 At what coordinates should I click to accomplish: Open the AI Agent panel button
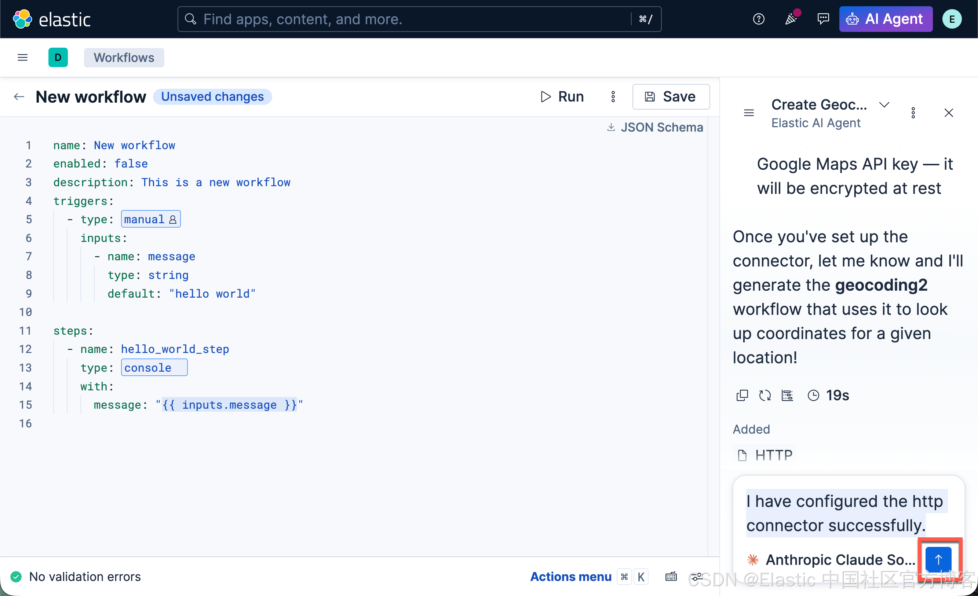(x=886, y=19)
